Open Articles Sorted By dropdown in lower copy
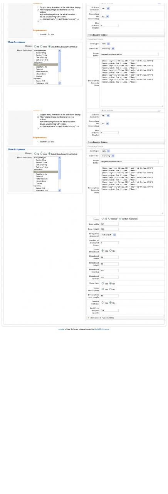 point(105,116)
